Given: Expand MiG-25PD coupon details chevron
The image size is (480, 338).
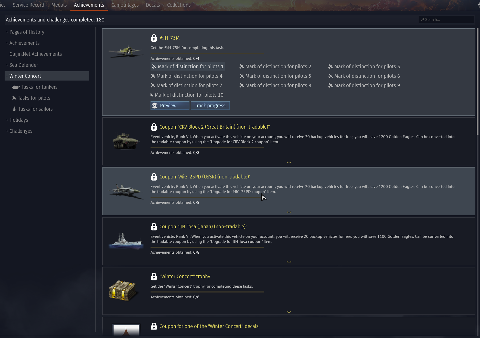Looking at the screenshot, I should [289, 212].
